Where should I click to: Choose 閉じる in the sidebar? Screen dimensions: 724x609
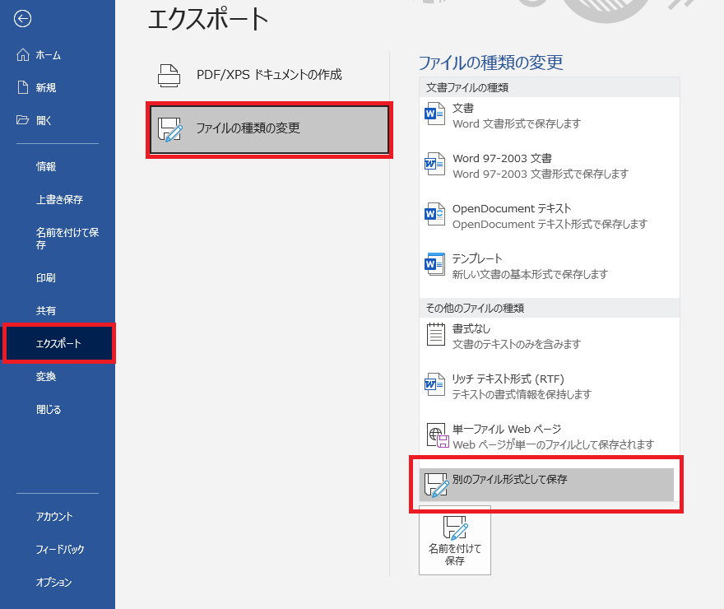(x=58, y=410)
